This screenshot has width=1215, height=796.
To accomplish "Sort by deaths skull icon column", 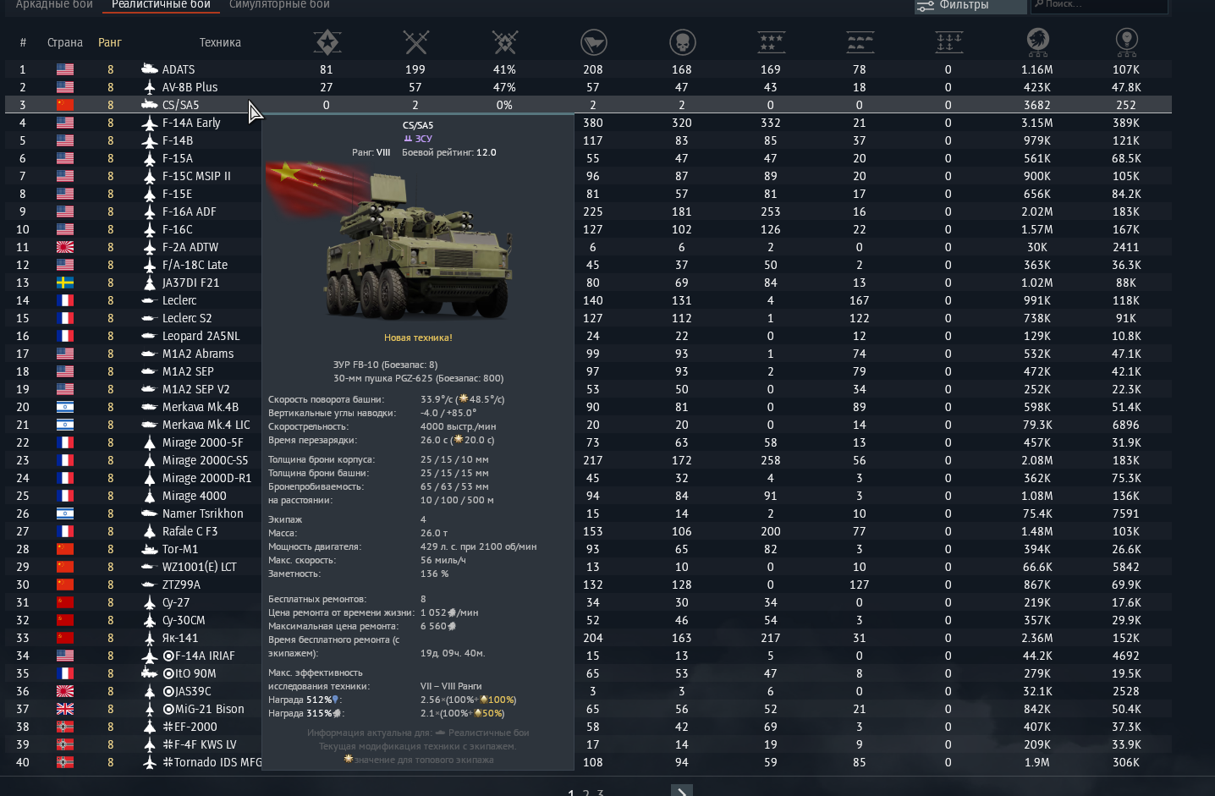I will tap(682, 42).
